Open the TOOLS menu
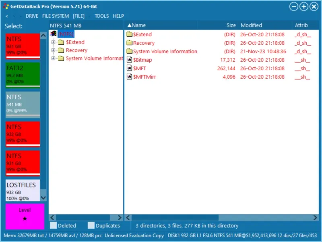322x242 pixels. (102, 16)
